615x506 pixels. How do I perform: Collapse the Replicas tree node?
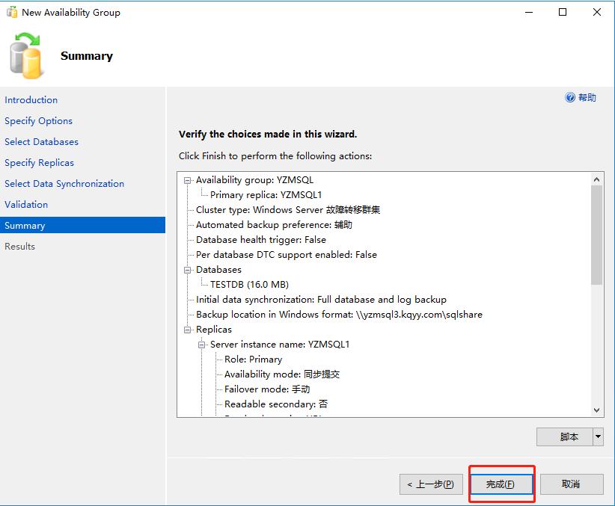point(188,330)
